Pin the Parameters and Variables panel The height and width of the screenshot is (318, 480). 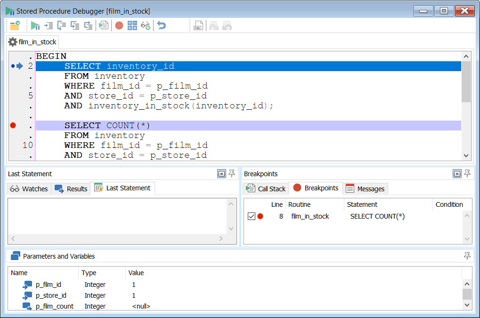(467, 256)
